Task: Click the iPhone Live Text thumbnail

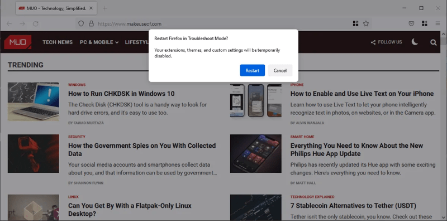Action: (x=256, y=100)
